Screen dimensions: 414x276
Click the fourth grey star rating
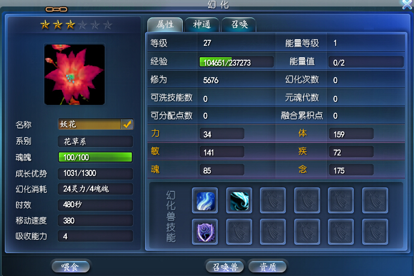click(x=82, y=25)
